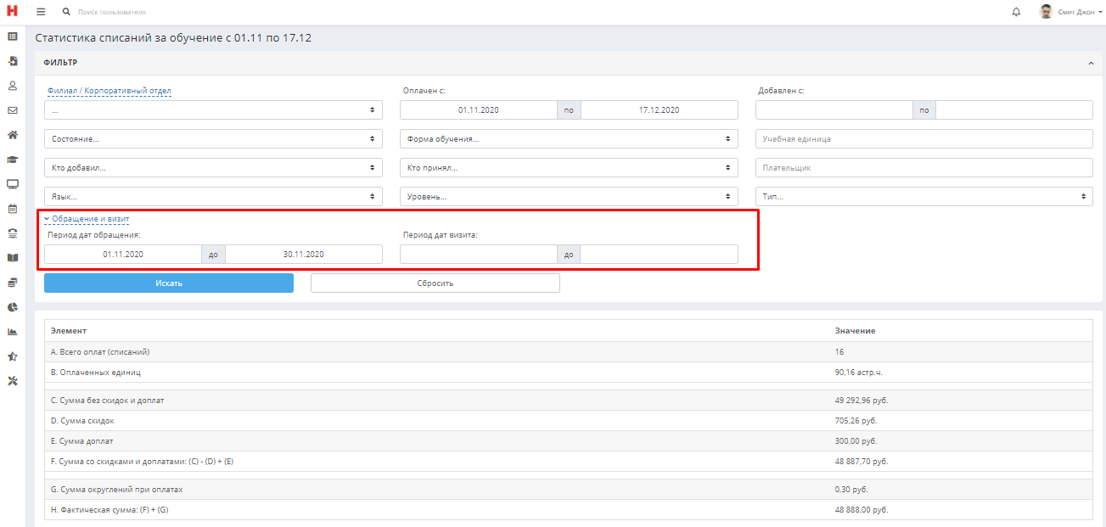Click value '705,26 руб.'

click(856, 420)
